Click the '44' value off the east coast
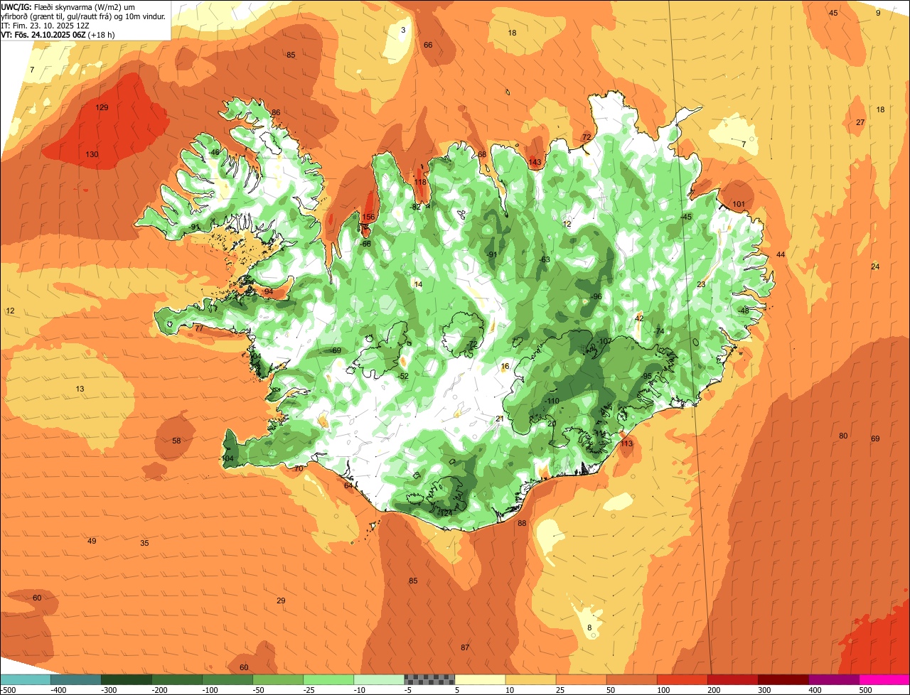Viewport: 910px width, 695px height. (781, 255)
